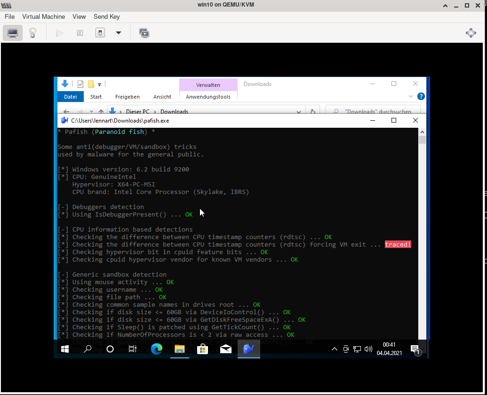Switch to fullscreen view icon

coord(471,33)
